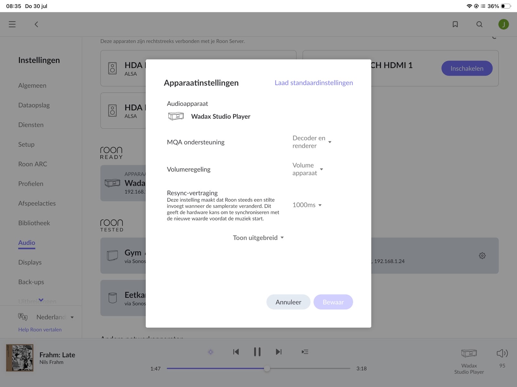Viewport: 517px width, 387px height.
Task: Open search with the magnifier icon
Action: point(480,24)
